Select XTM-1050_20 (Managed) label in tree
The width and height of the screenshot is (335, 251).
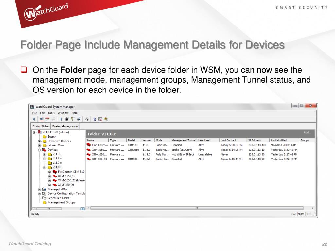[71, 180]
